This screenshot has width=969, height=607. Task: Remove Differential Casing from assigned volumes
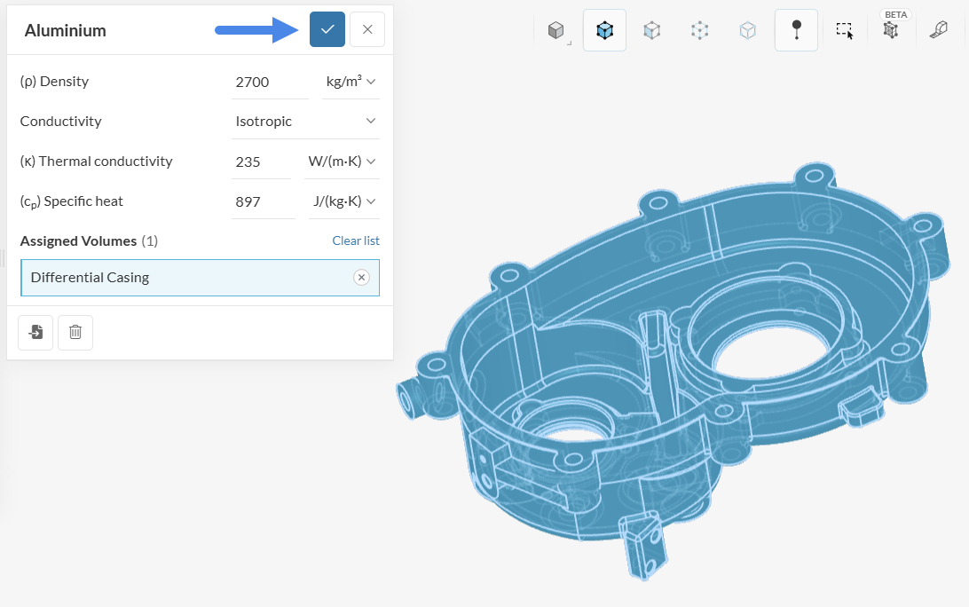click(x=361, y=278)
